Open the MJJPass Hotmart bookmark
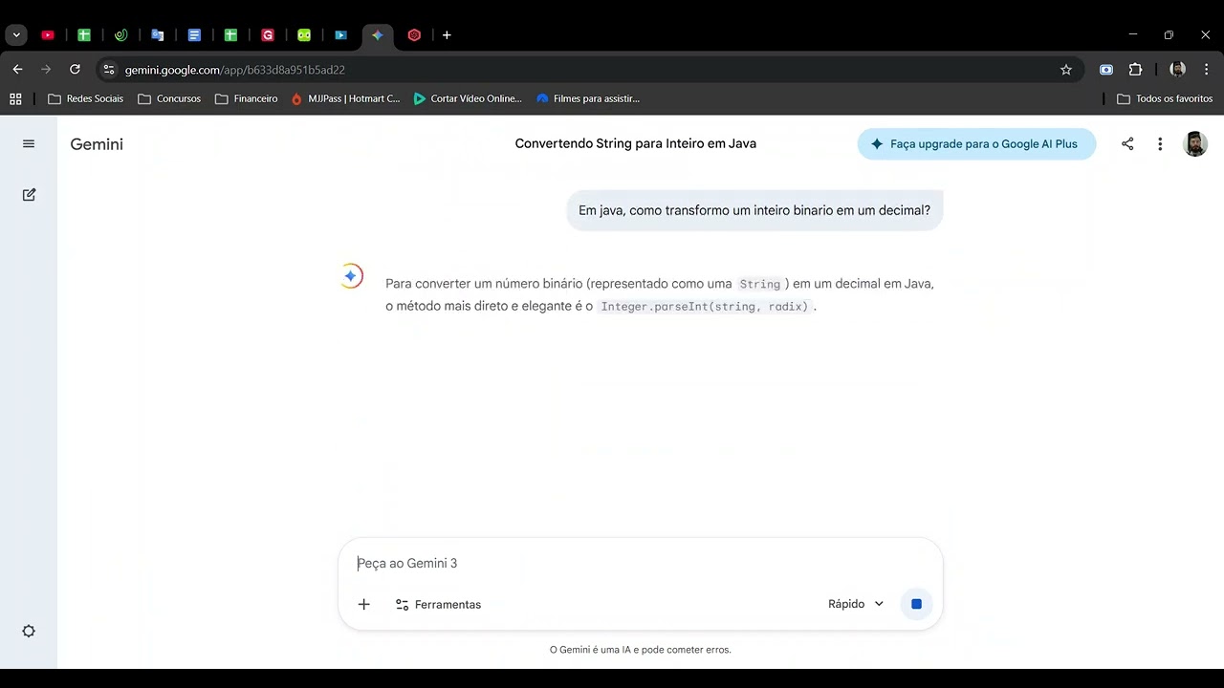Screen dimensions: 1224x688 pyautogui.click(x=346, y=98)
